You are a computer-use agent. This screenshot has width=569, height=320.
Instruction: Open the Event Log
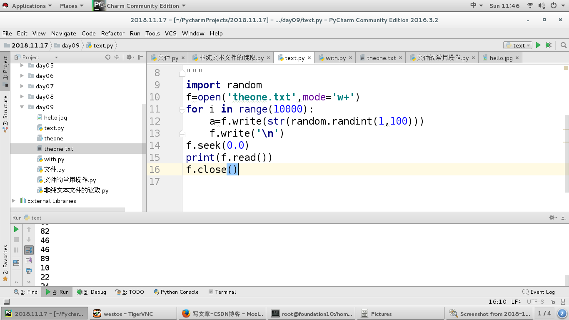click(x=539, y=292)
